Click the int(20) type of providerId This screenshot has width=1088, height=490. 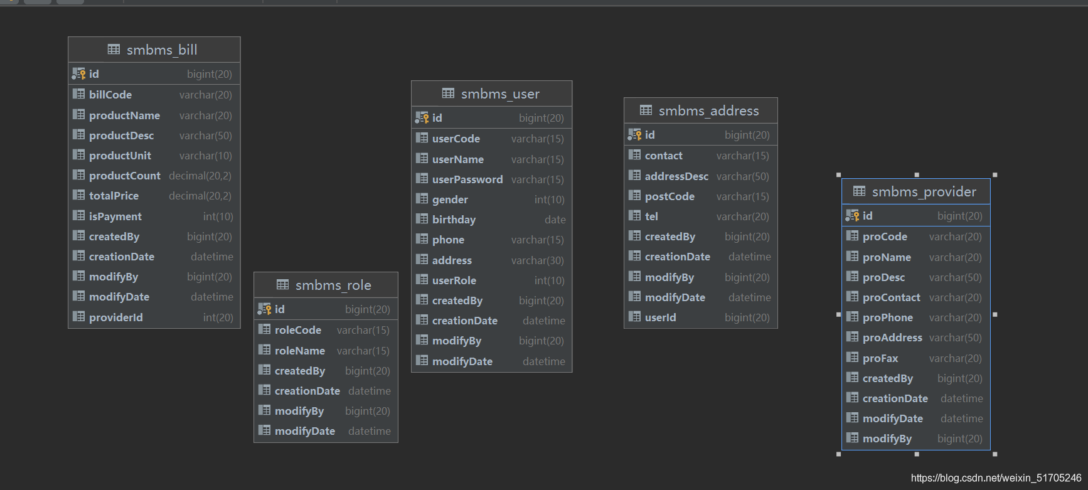coord(218,317)
